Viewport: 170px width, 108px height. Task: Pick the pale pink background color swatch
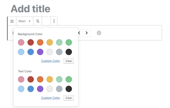[x=21, y=42]
